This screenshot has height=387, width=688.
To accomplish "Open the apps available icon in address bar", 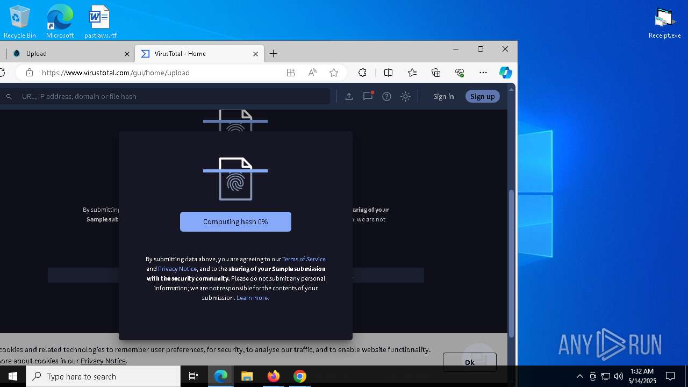I will (291, 73).
